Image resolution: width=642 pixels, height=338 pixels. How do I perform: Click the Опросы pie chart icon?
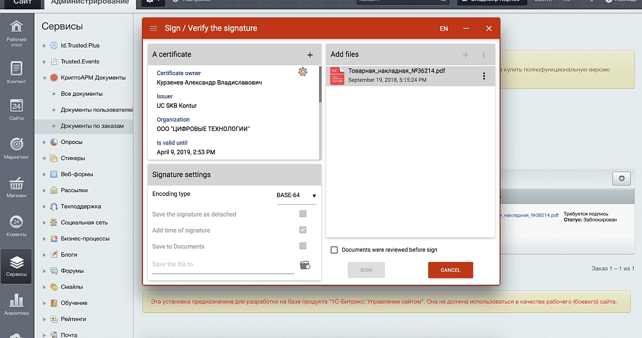(54, 142)
